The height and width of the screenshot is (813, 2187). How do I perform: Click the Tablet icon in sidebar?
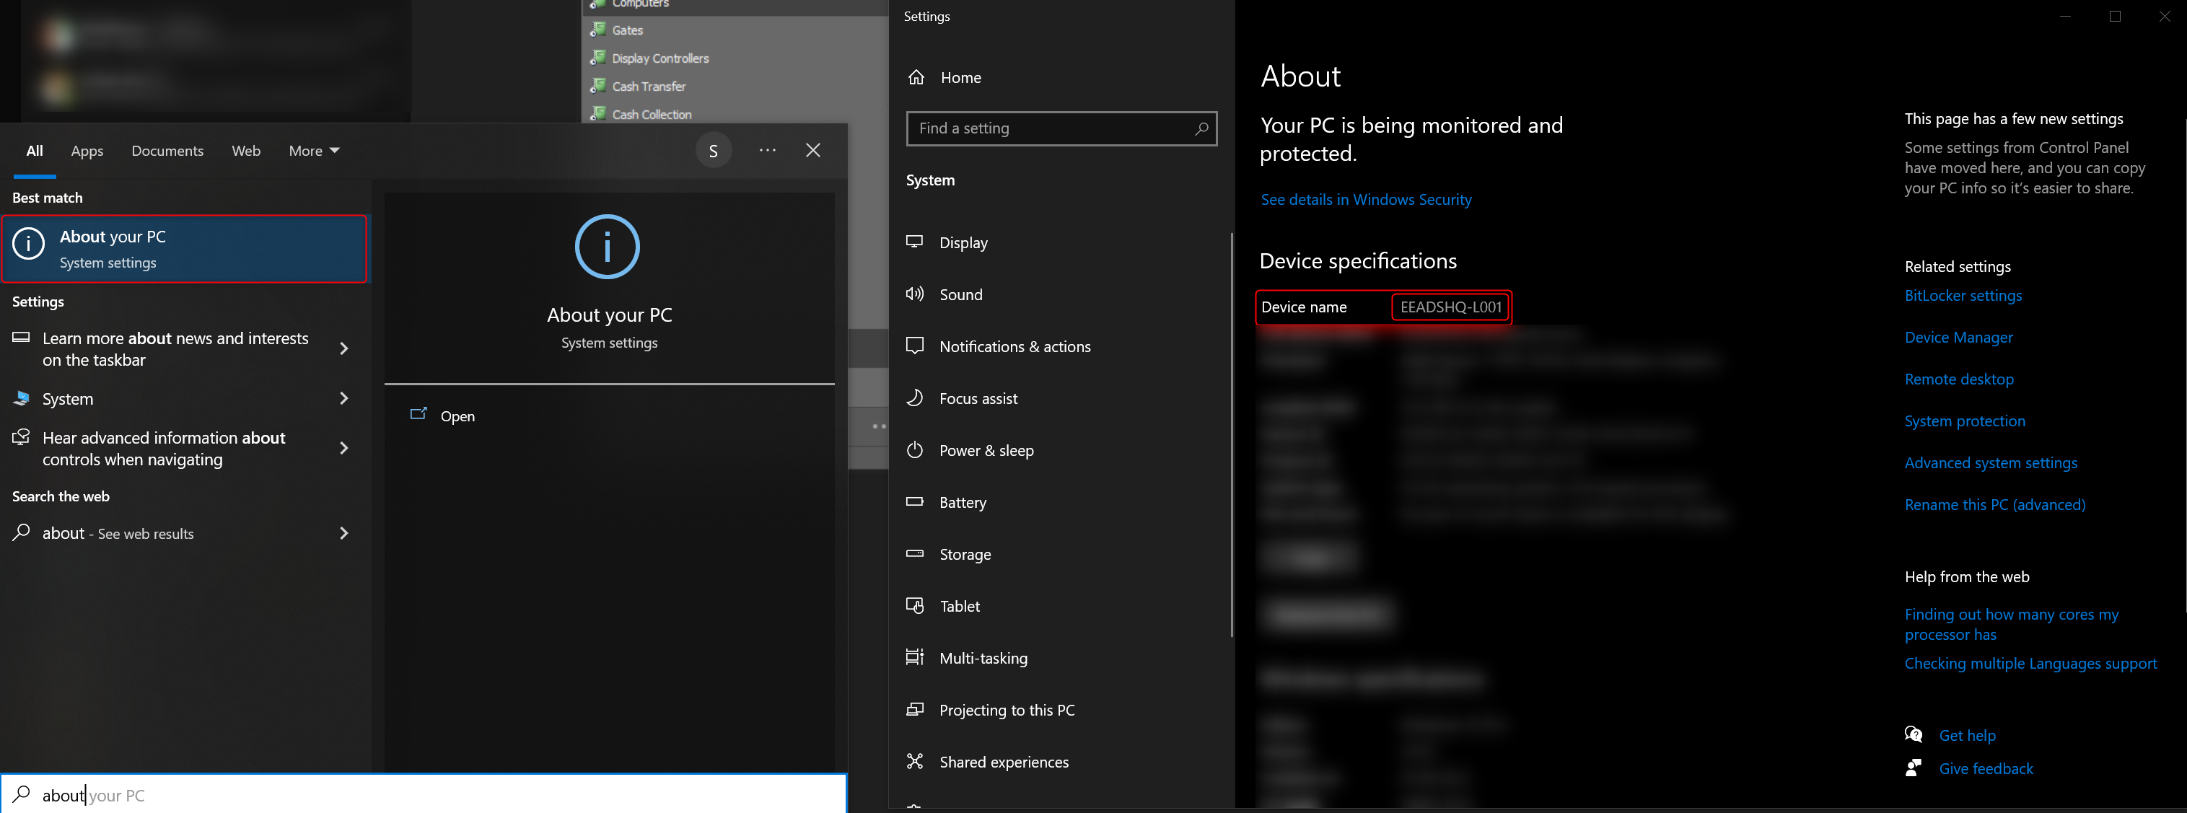coord(914,605)
